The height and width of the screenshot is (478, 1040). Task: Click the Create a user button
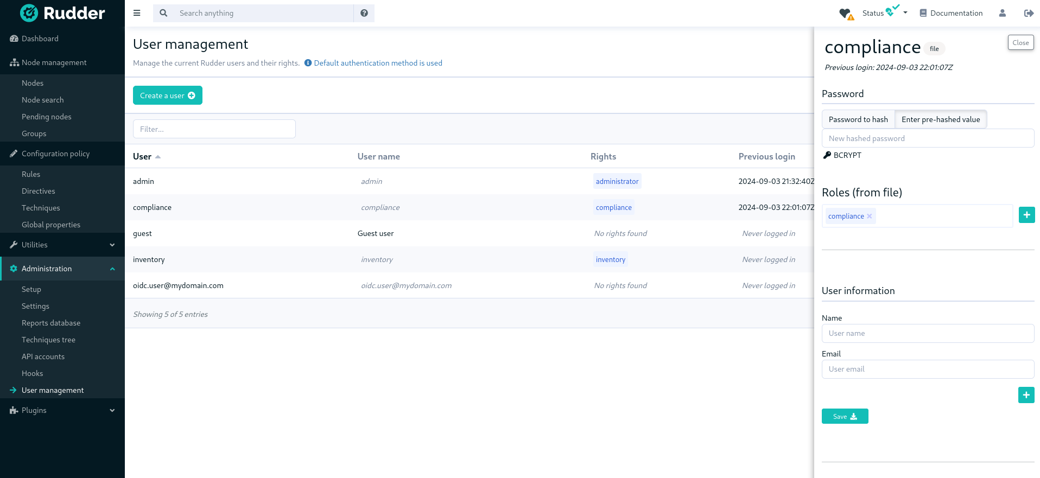[167, 95]
